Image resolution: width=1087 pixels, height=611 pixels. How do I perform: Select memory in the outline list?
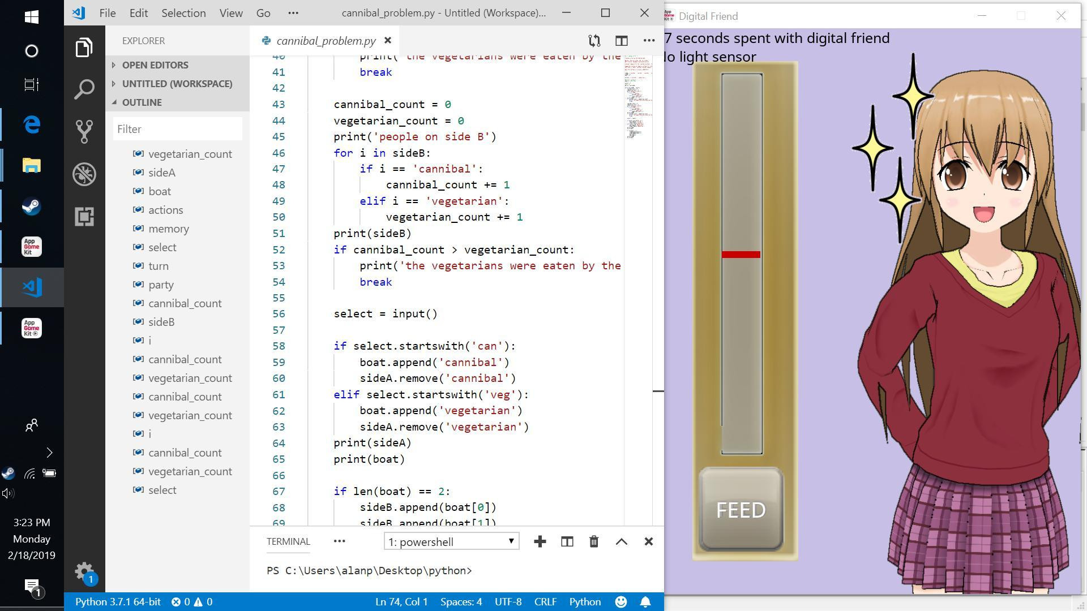point(168,229)
